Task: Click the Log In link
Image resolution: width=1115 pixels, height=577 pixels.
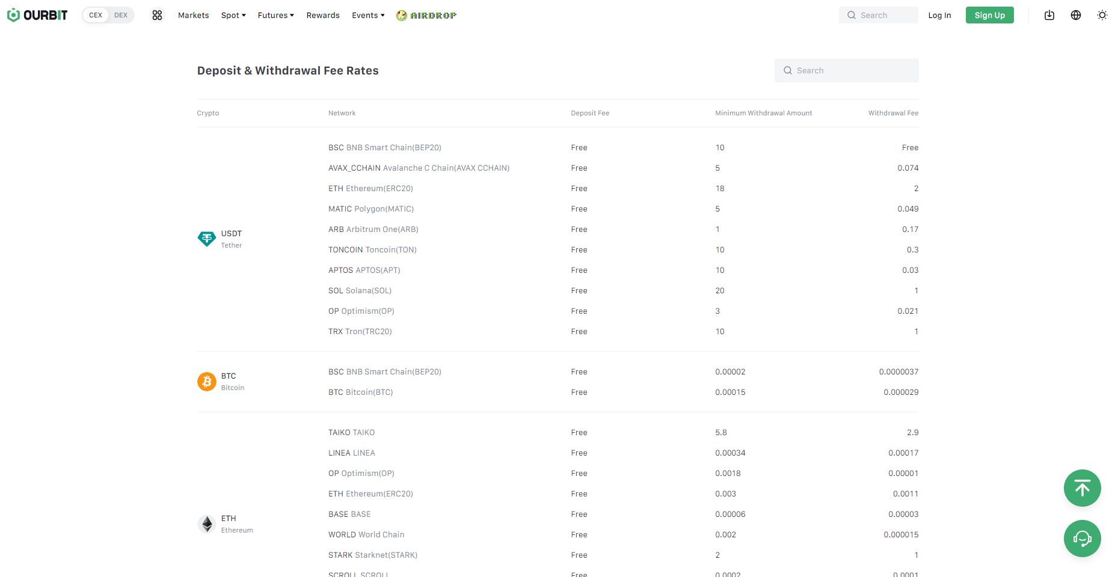Action: tap(939, 15)
